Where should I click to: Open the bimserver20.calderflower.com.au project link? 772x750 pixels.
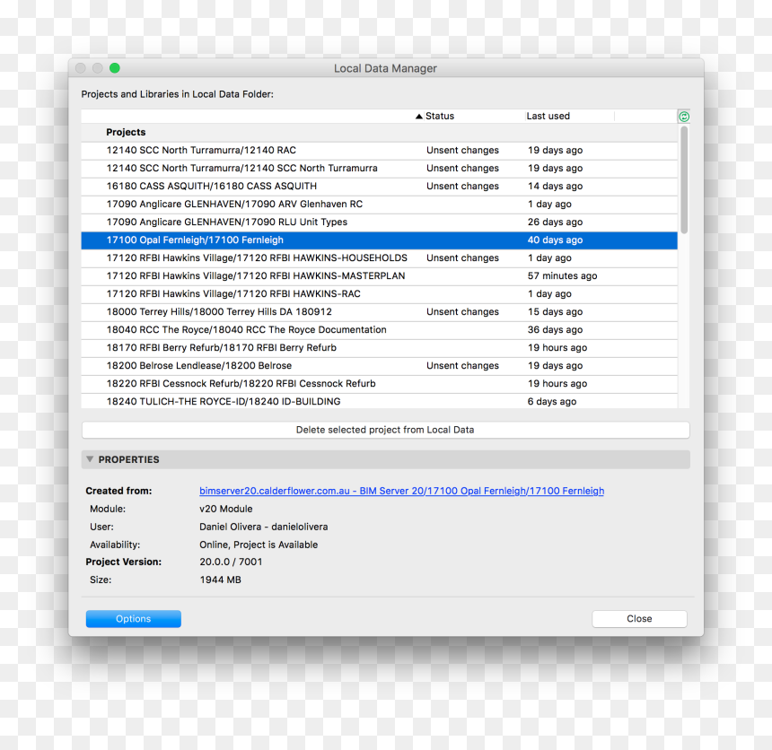[x=402, y=491]
